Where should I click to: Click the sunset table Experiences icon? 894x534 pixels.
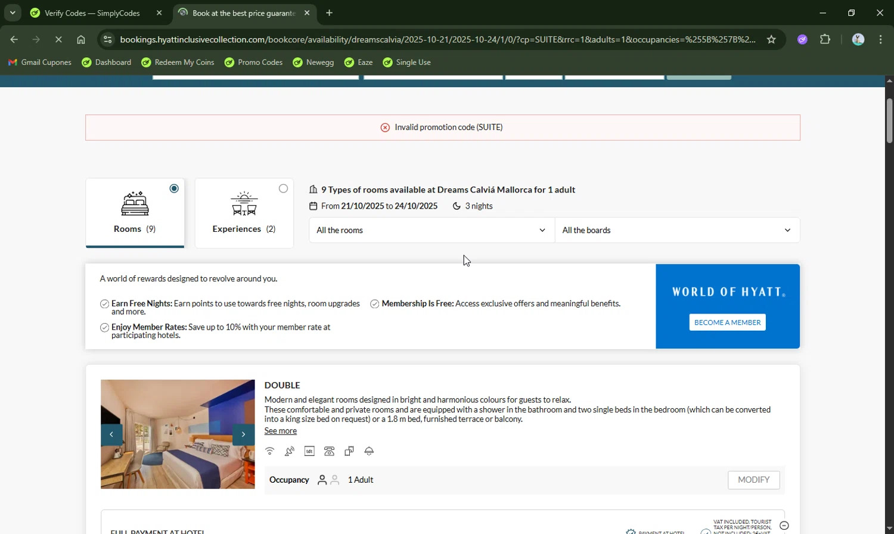pos(244,204)
